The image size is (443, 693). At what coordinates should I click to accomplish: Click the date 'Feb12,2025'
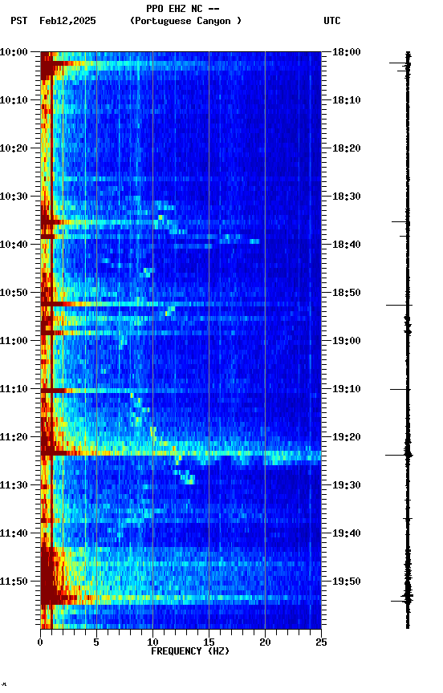67,21
